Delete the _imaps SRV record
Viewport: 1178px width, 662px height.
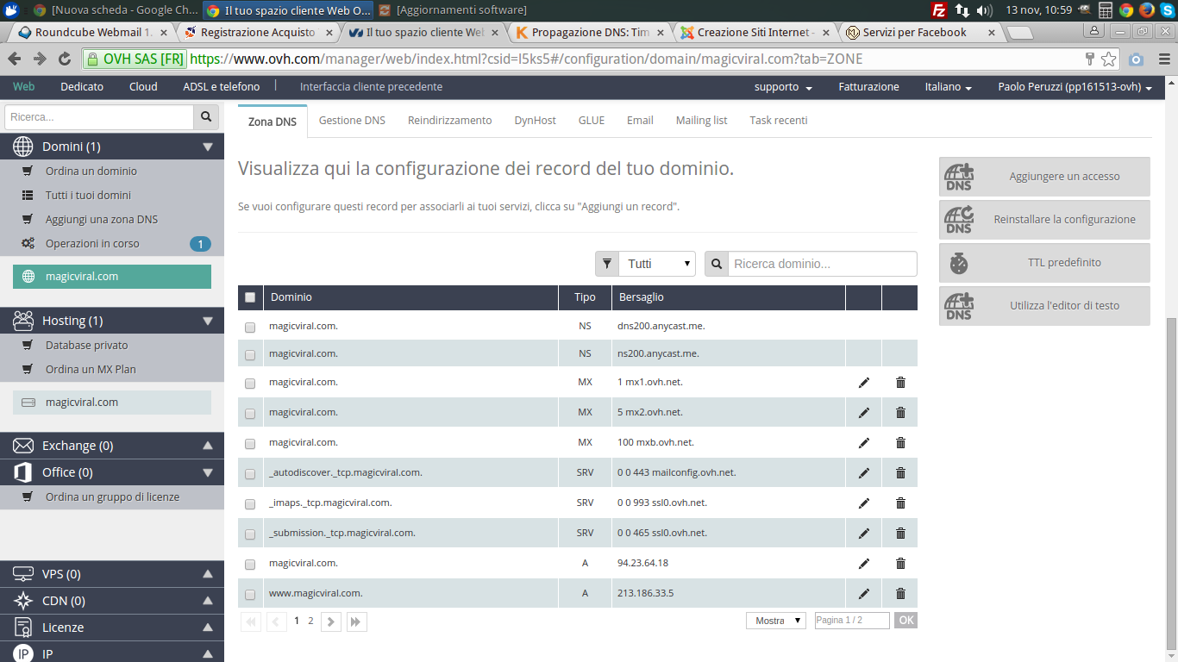click(900, 503)
